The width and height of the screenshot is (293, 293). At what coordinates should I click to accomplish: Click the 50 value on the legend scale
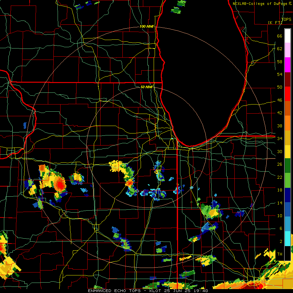pos(280,87)
